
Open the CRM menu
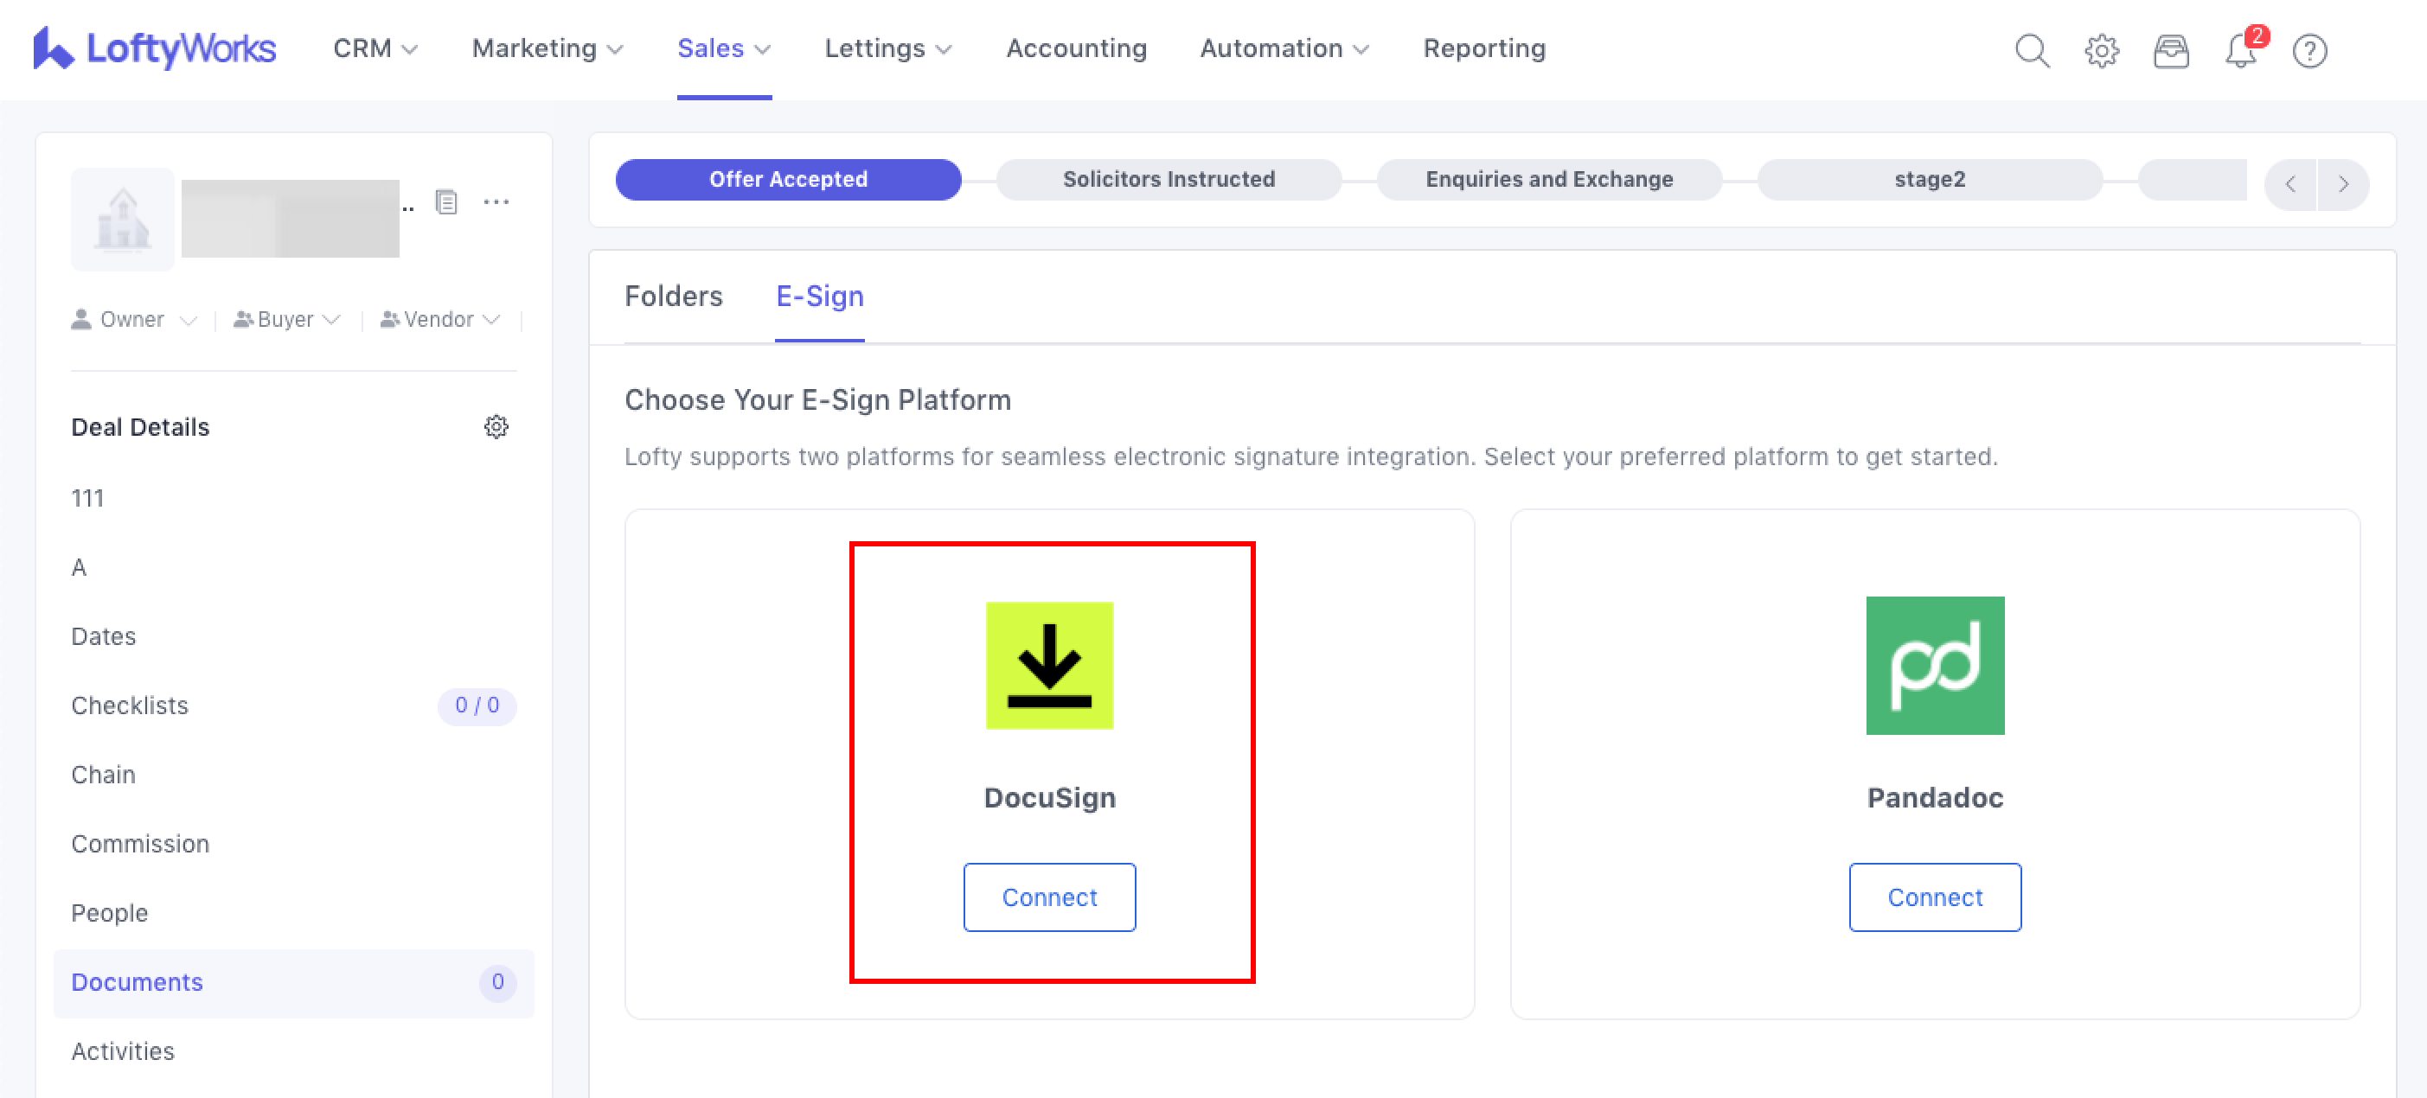pyautogui.click(x=375, y=48)
